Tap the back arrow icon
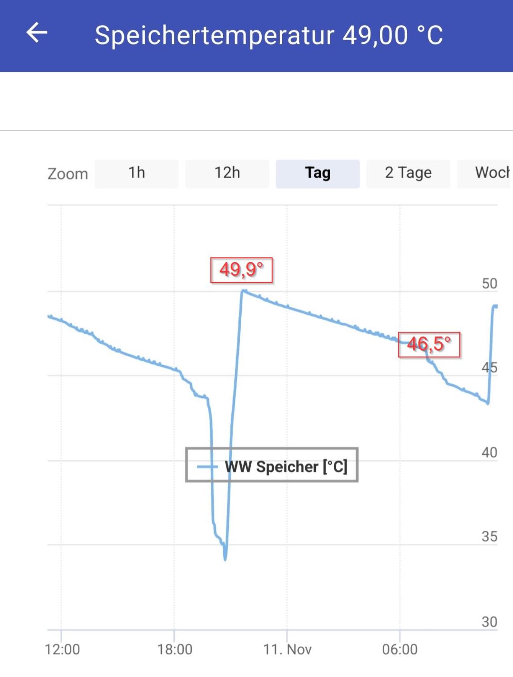The height and width of the screenshot is (677, 513). coord(37,32)
